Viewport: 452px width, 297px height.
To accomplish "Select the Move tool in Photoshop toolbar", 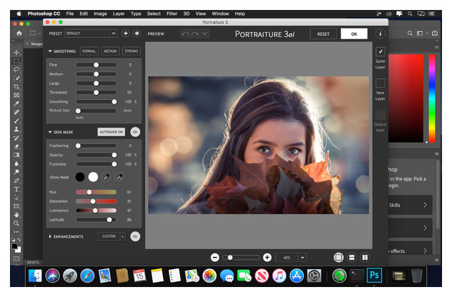I will [17, 52].
